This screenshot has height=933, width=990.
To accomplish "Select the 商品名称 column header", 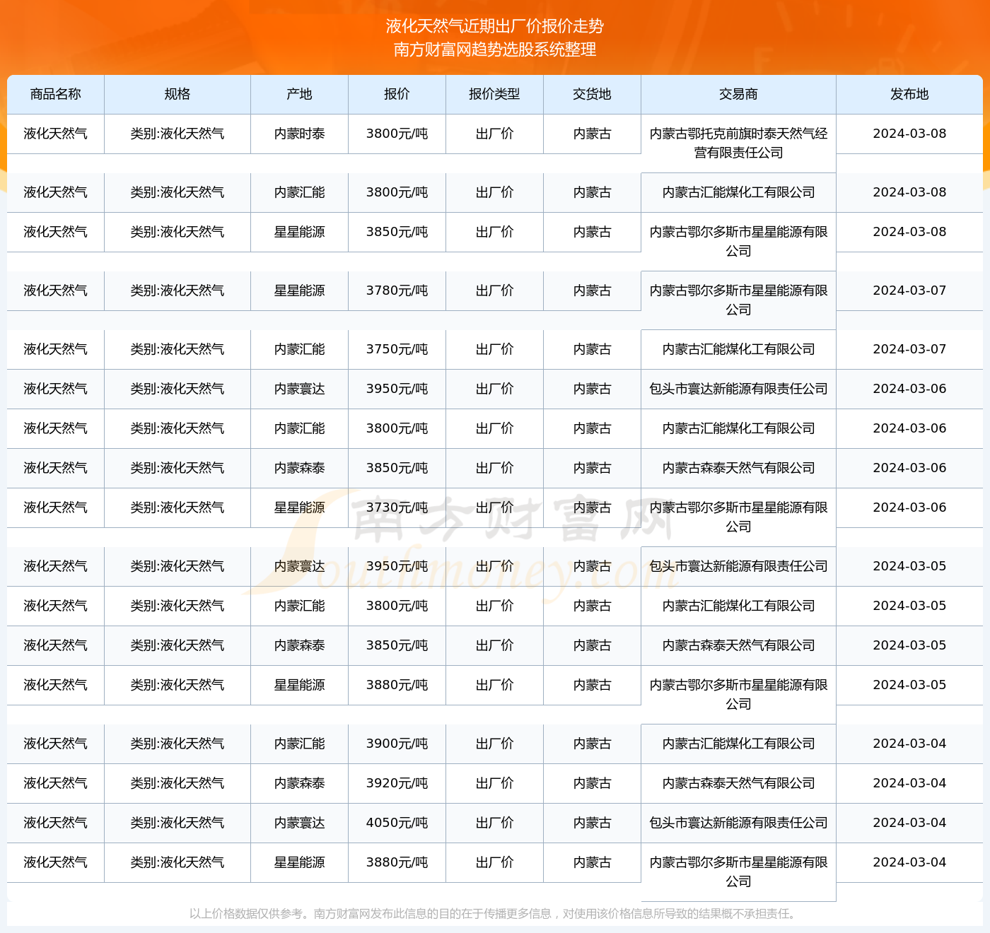I will pyautogui.click(x=56, y=94).
